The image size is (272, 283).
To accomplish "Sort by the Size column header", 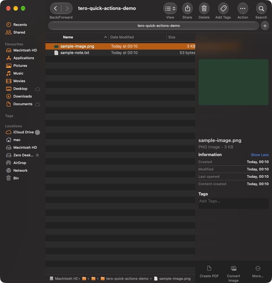I will point(172,37).
